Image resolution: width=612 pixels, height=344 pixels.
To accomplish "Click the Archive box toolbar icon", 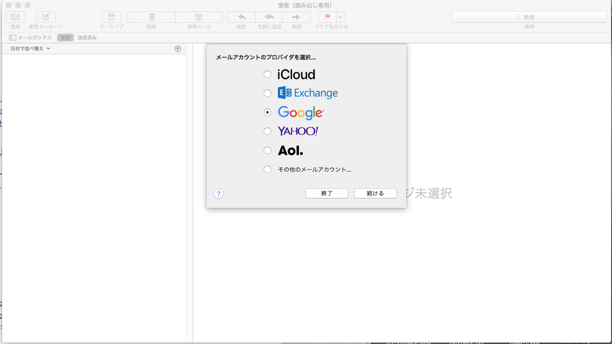I will (x=111, y=17).
